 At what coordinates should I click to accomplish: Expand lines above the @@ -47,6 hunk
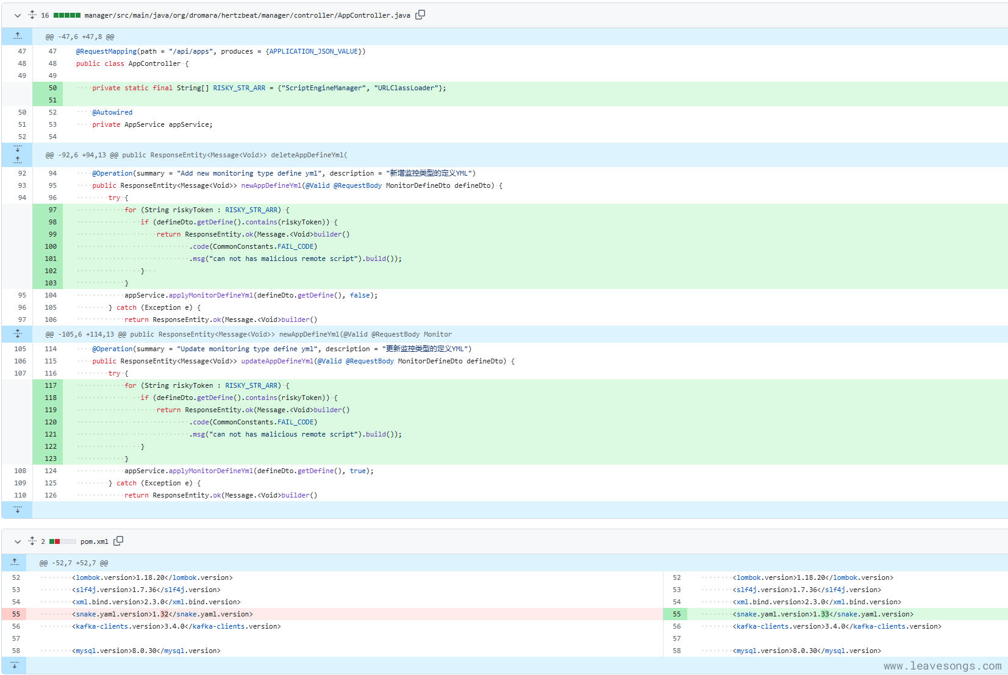pyautogui.click(x=18, y=37)
